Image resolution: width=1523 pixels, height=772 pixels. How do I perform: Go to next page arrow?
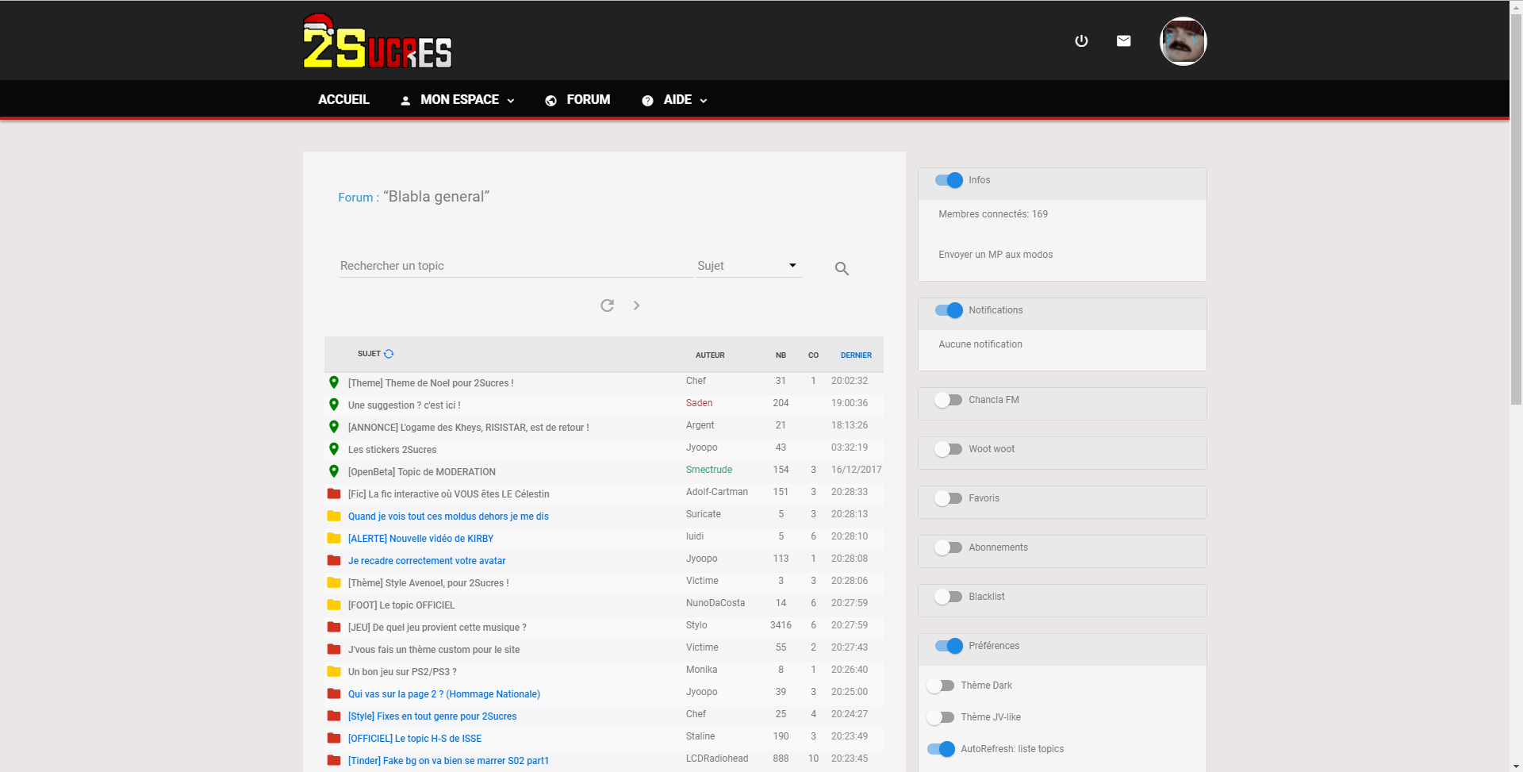coord(636,305)
